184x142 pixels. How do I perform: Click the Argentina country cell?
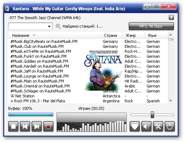pyautogui.click(x=111, y=101)
